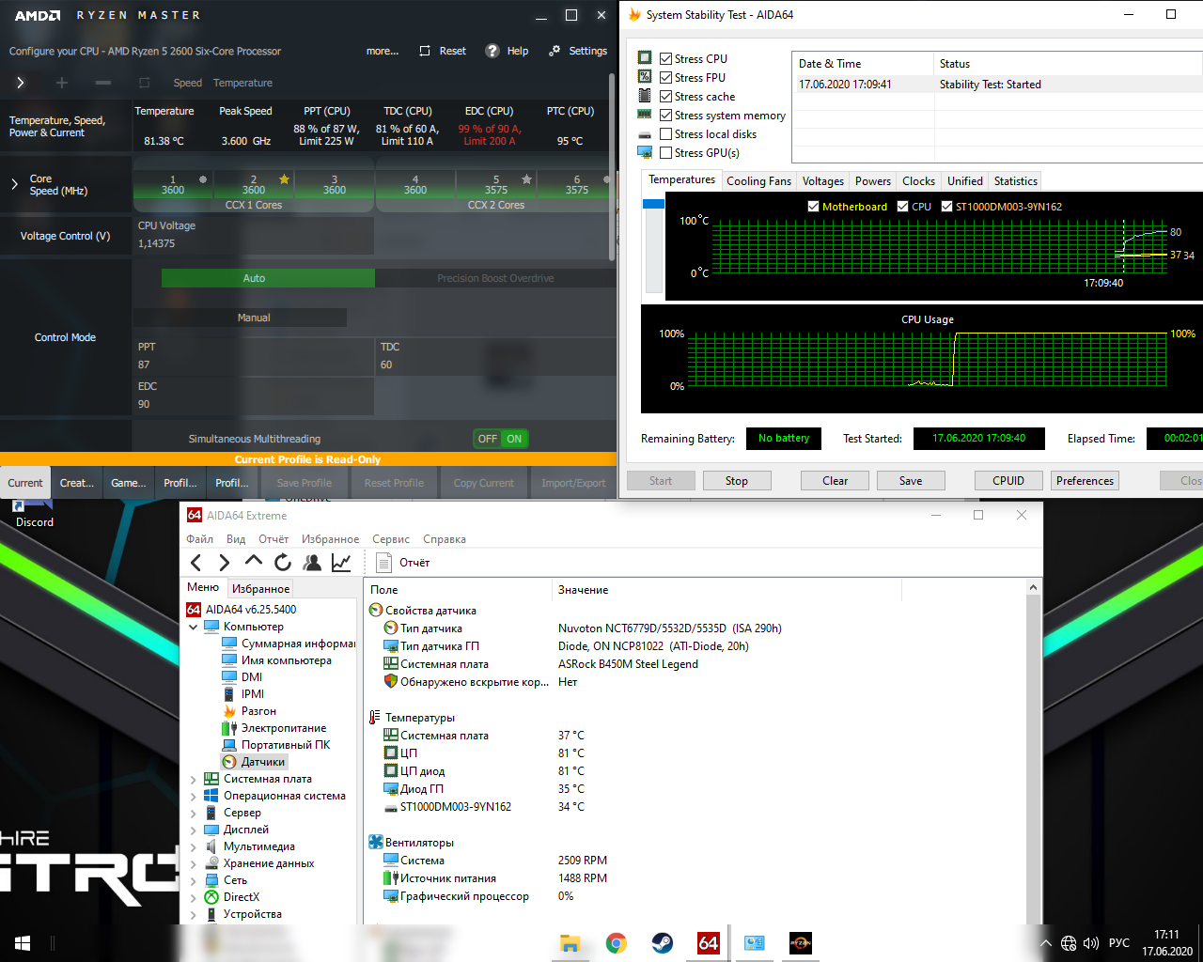Open CPUID from stability test
Image resolution: width=1203 pixels, height=962 pixels.
click(x=1008, y=481)
